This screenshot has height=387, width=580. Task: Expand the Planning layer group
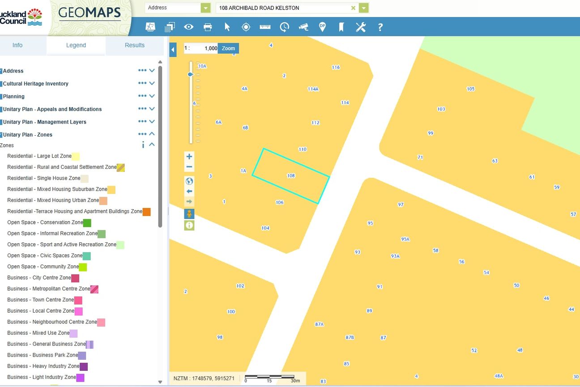tap(152, 96)
